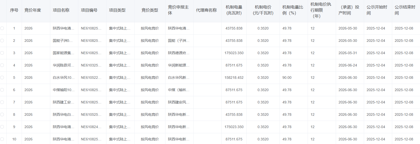Select the radio button for row 3
This screenshot has height=144, width=420.
click(2, 53)
